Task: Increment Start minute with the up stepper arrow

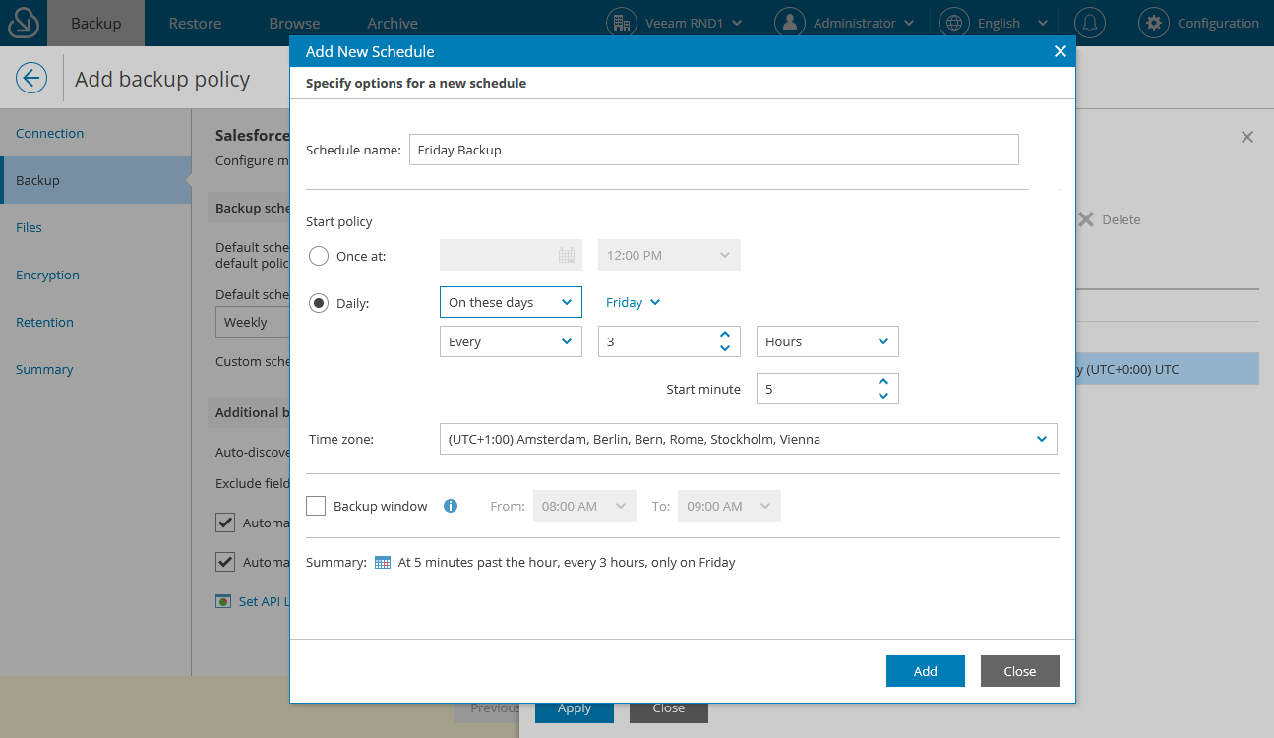Action: pos(882,381)
